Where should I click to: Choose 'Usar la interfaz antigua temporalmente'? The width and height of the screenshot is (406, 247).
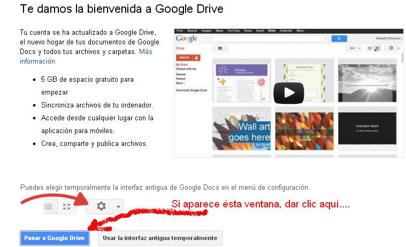click(x=160, y=238)
